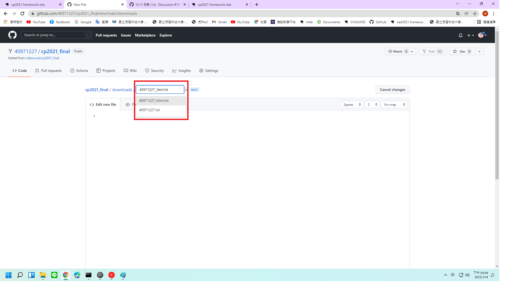Image resolution: width=530 pixels, height=301 pixels.
Task: Open Issues in top navigation
Action: (126, 35)
